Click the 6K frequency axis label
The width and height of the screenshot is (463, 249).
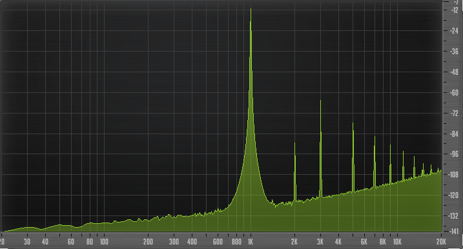tap(364, 242)
